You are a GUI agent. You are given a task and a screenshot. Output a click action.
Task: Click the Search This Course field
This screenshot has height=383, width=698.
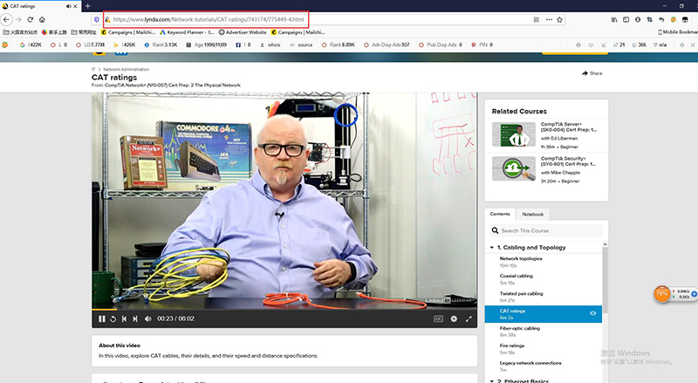[547, 230]
